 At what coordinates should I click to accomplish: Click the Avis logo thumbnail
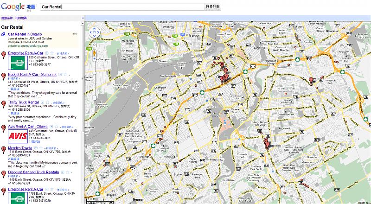18,136
